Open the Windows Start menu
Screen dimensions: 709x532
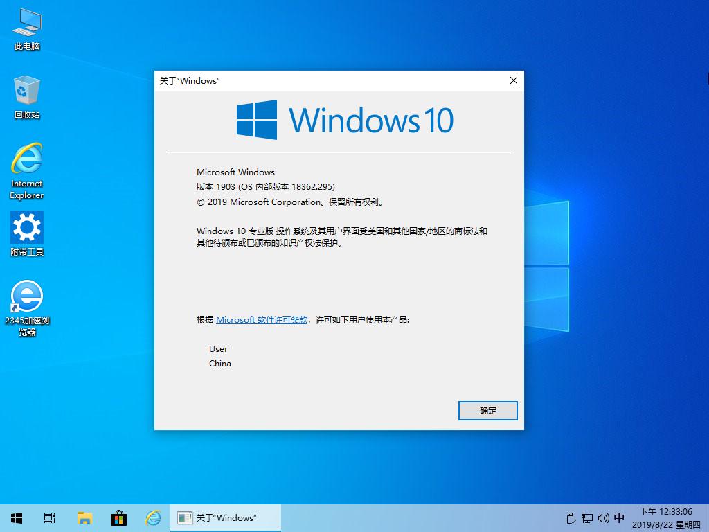click(x=17, y=518)
